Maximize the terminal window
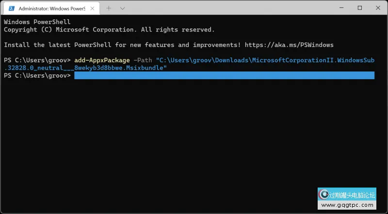The width and height of the screenshot is (388, 214). point(359,8)
